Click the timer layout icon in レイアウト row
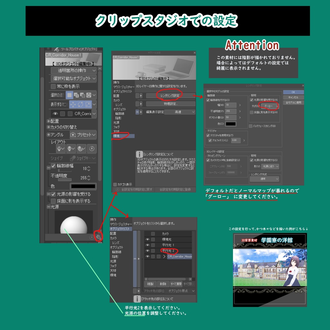The image size is (330, 330). (x=92, y=149)
